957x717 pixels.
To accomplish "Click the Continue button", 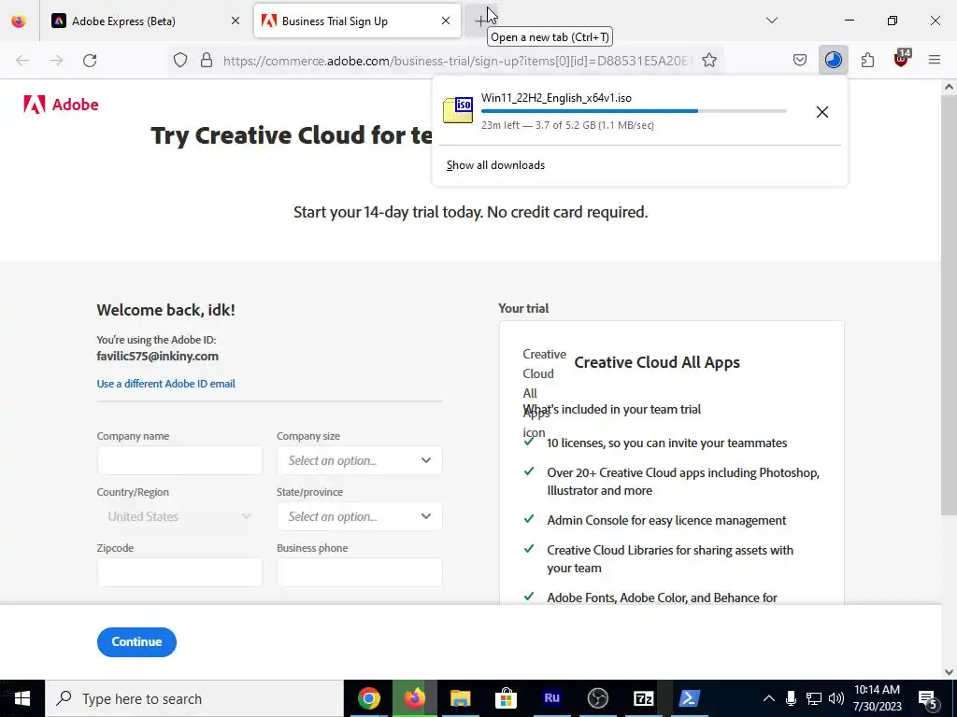I will [136, 642].
